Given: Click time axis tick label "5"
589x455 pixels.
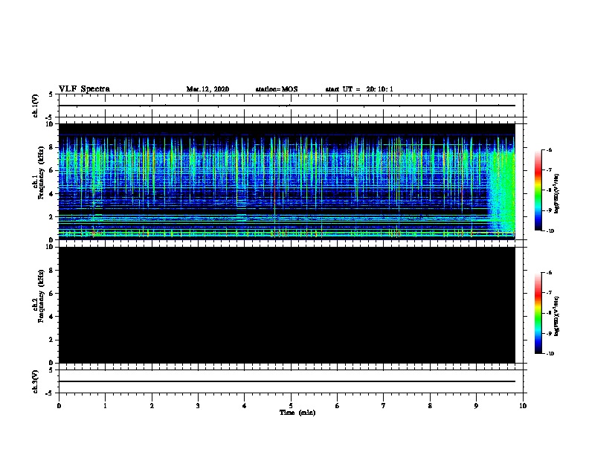Looking at the screenshot, I should 291,406.
